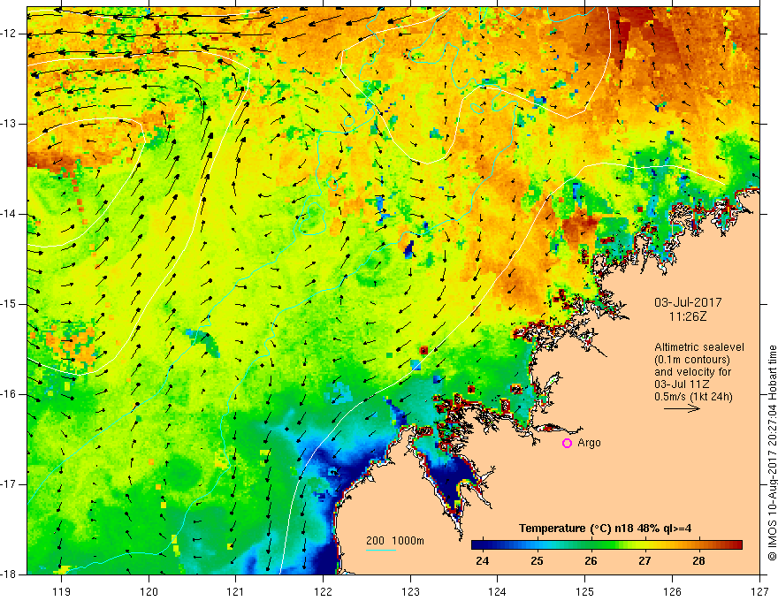This screenshot has height=601, width=778.
Task: Click the longitude axis label 125
Action: coord(585,591)
